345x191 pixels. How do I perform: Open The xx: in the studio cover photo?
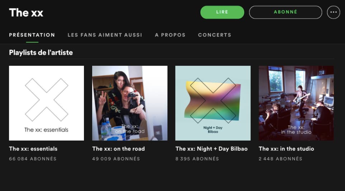point(296,103)
